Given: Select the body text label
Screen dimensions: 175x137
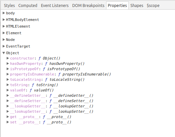Looking at the screenshot, I should click(x=10, y=13).
